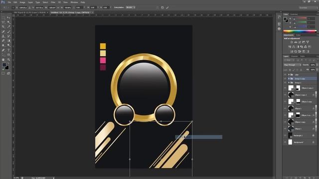Click the foreground color in the toolbar
Screen dimensions: 319x179
click(x=4, y=65)
